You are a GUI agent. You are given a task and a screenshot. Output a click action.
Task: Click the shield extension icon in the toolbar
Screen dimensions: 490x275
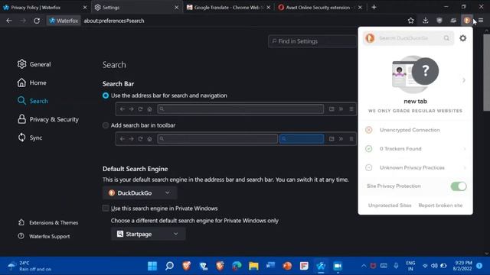click(439, 21)
